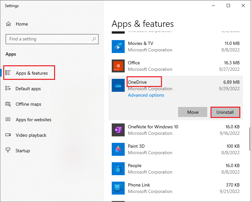Click the Apps for websites icon
Screen dimensions: 251x202
tap(8, 120)
